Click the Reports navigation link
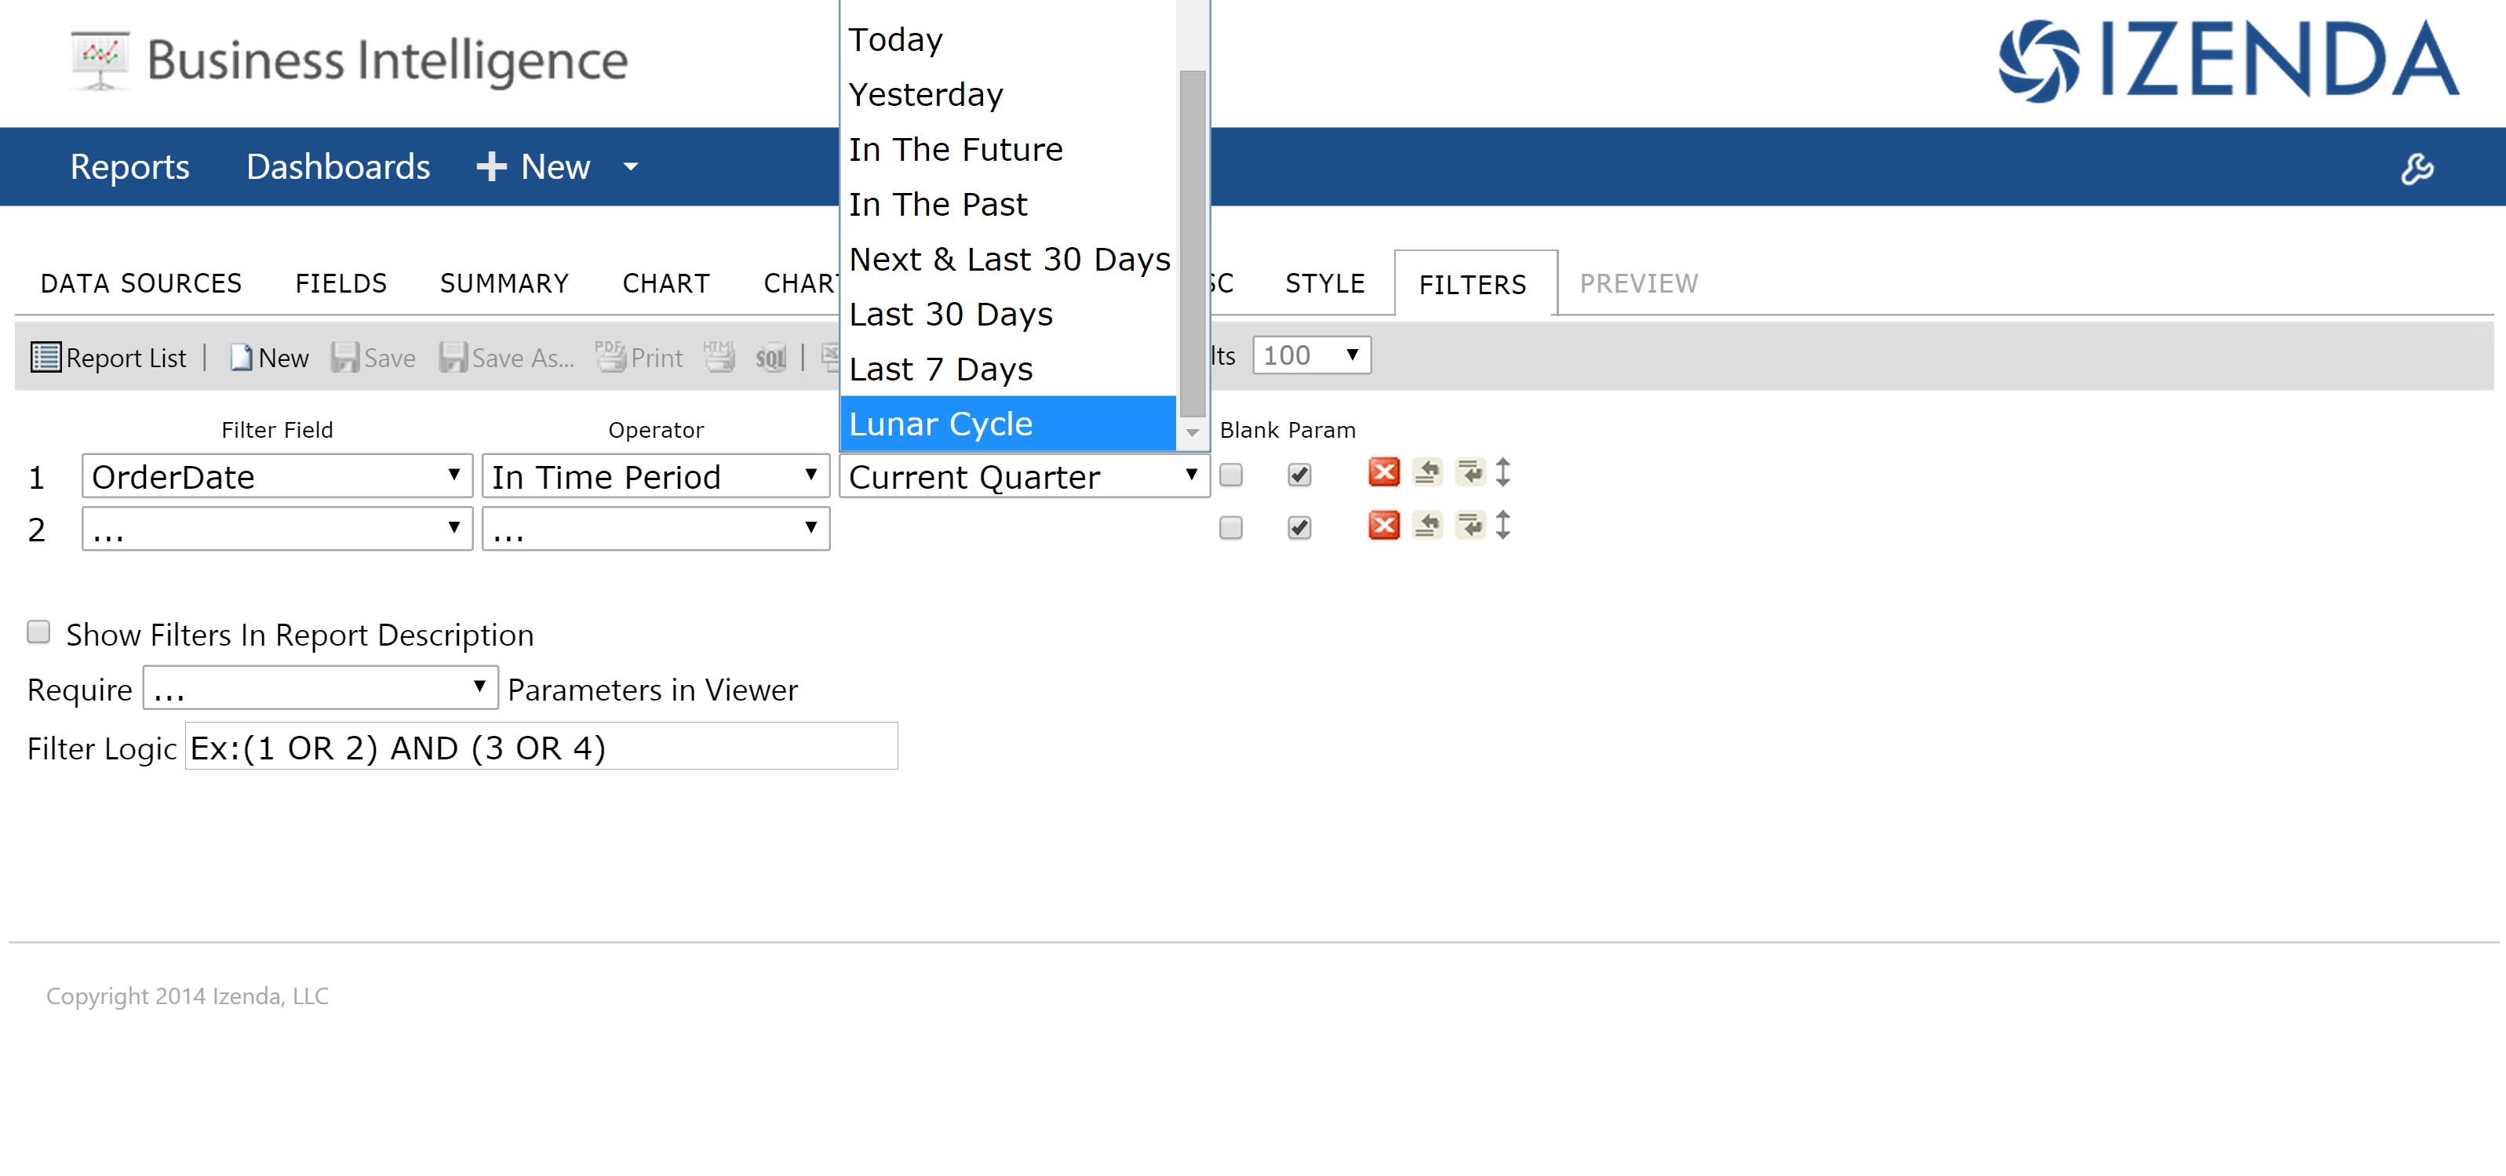Image resolution: width=2506 pixels, height=1176 pixels. 129,167
